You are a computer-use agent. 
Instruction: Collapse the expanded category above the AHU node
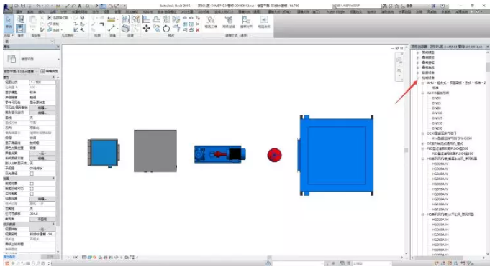click(x=418, y=77)
